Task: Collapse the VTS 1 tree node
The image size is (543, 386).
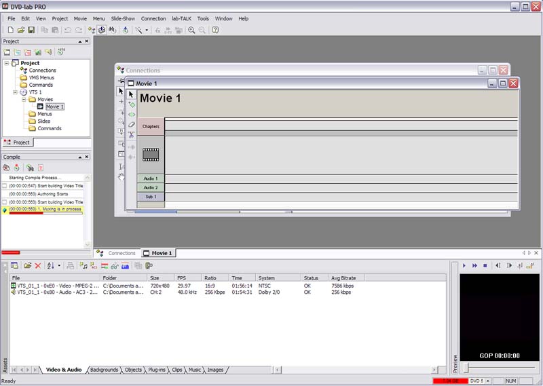Action: 15,92
